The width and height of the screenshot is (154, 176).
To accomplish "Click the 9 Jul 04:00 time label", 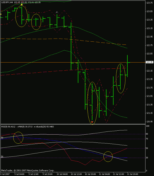I will (x=19, y=174).
